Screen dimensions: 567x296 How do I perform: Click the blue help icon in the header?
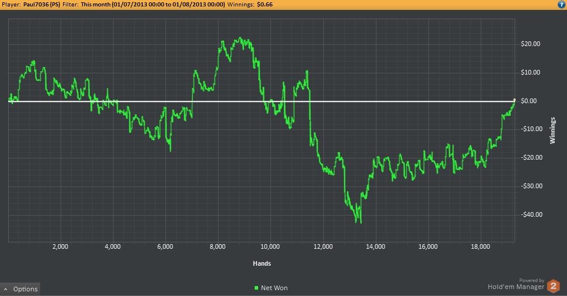(561, 4)
